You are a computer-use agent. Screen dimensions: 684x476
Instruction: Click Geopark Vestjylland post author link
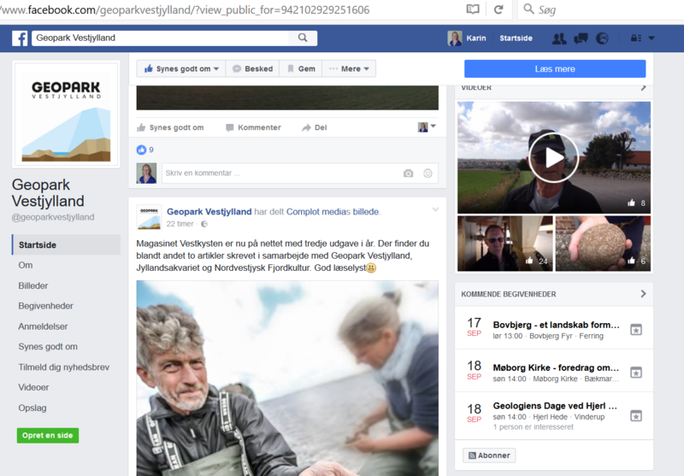209,212
